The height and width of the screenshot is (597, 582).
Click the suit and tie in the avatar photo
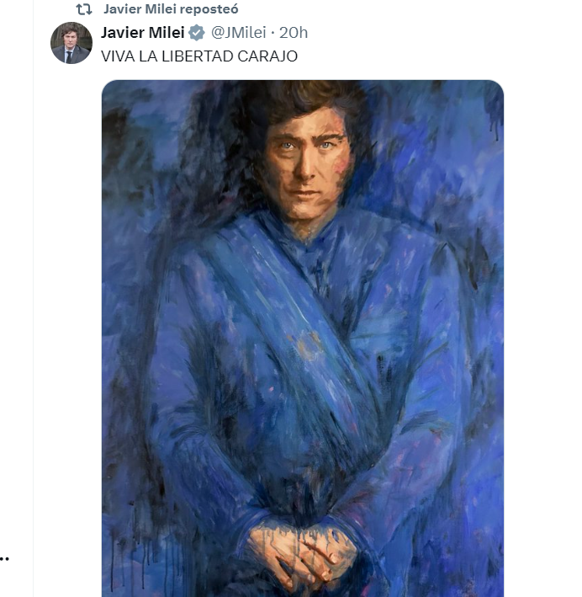coord(71,56)
